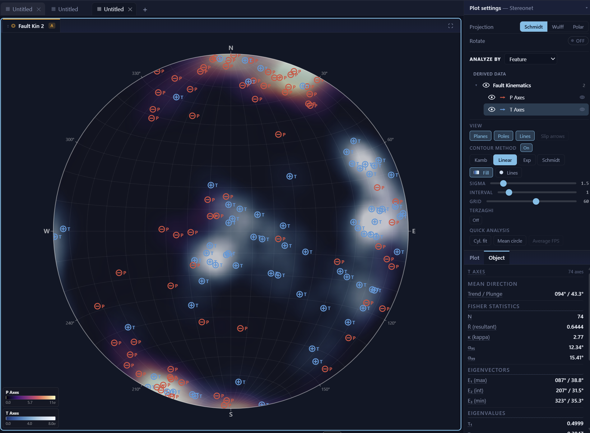Select the Linear contour method

coord(505,160)
